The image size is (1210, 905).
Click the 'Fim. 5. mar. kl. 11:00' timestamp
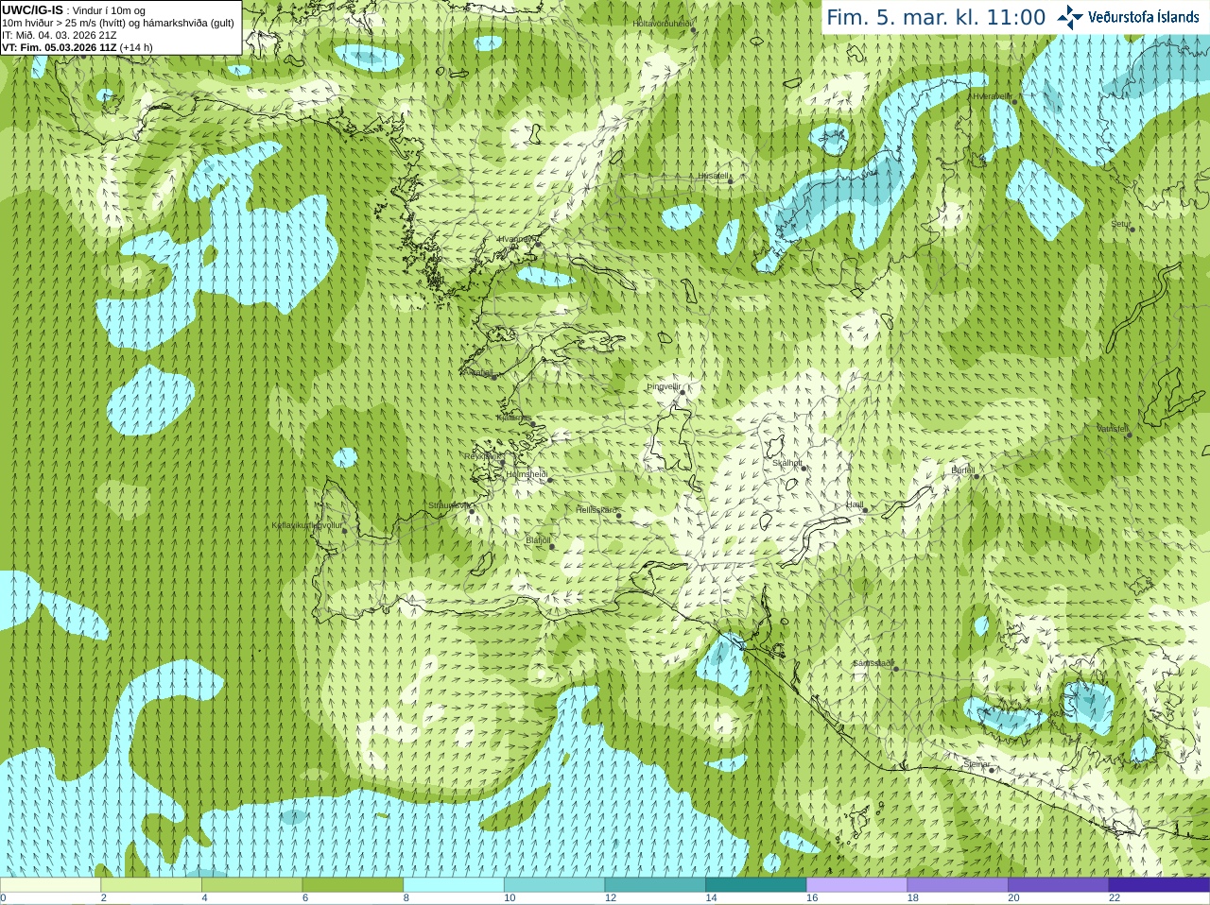click(x=936, y=18)
